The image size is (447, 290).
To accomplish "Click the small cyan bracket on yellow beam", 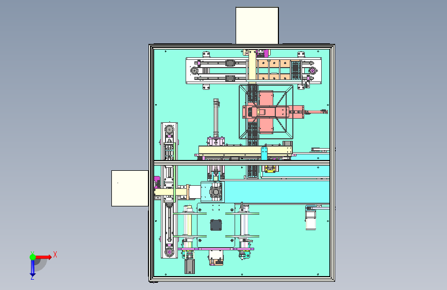I will coord(264,153).
